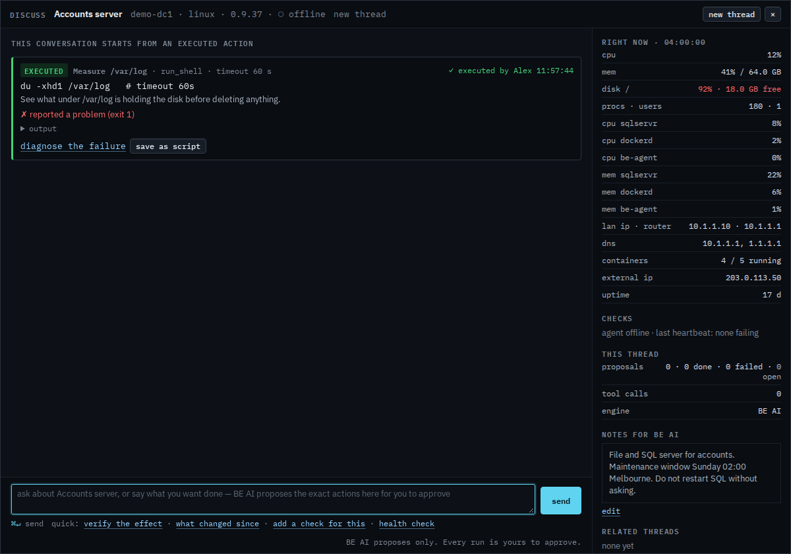Viewport: 791px width, 554px height.
Task: Click the containers 4 / 5 running row
Action: [x=691, y=261]
